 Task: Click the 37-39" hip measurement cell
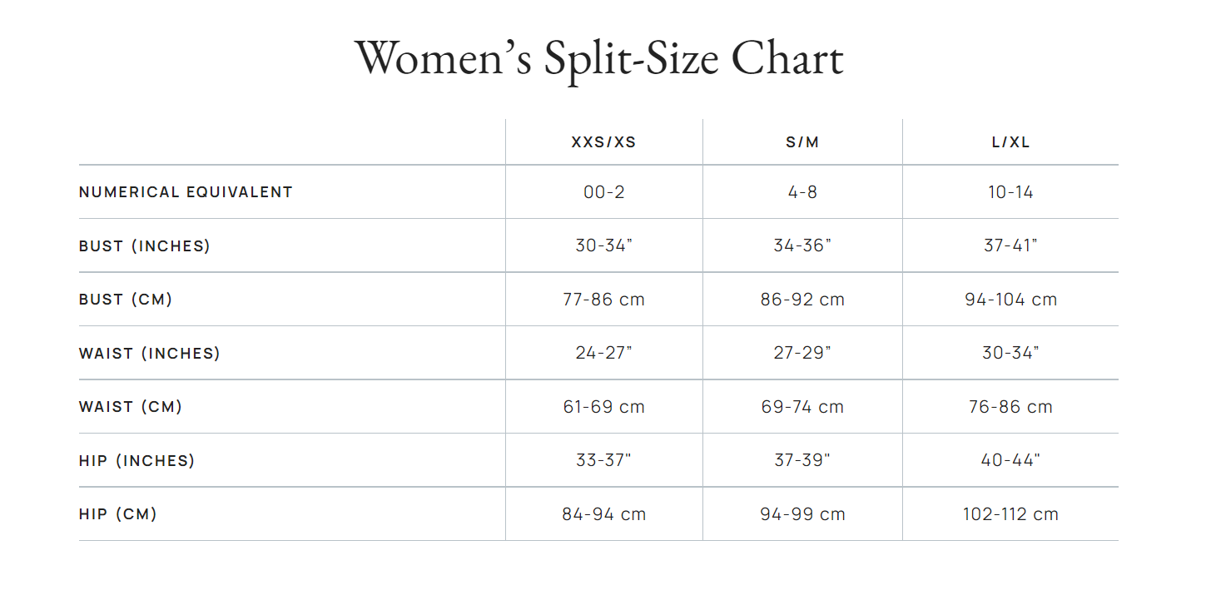pyautogui.click(x=802, y=461)
